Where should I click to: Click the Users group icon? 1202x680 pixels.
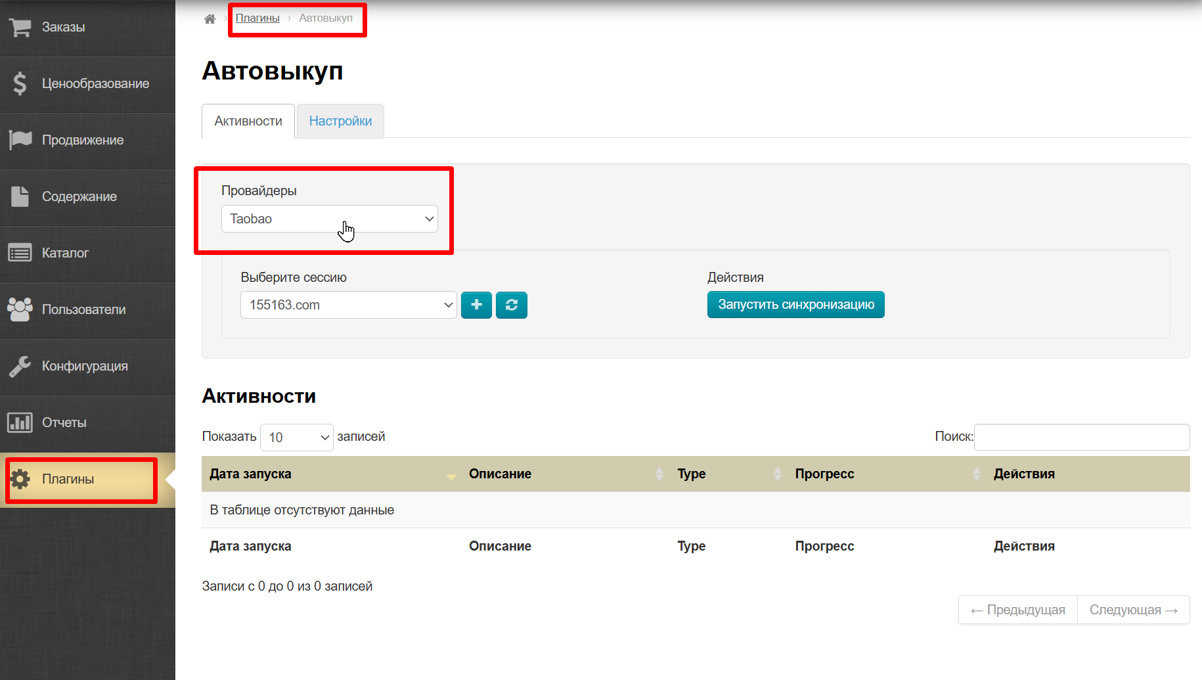tap(20, 309)
